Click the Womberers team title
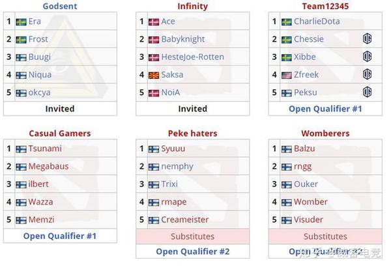This screenshot has width=391, height=269. coord(325,134)
